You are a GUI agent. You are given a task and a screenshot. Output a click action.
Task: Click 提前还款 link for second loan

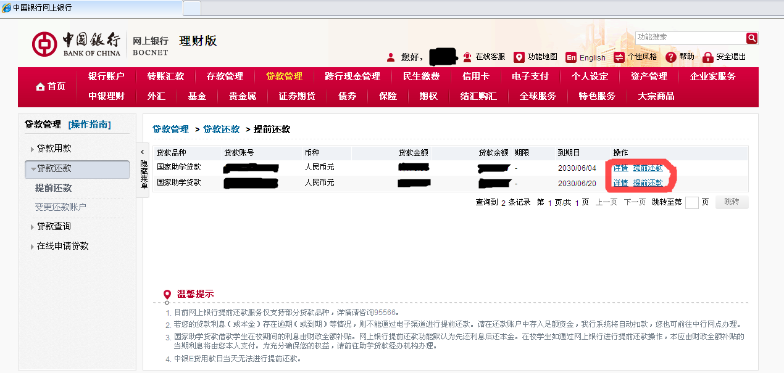[648, 183]
